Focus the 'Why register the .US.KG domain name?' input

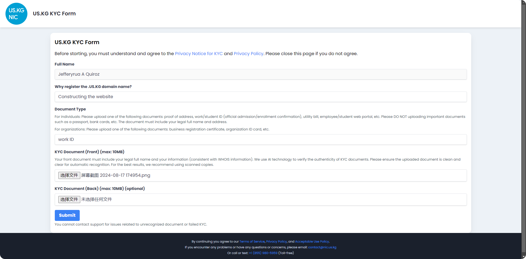coord(261,97)
